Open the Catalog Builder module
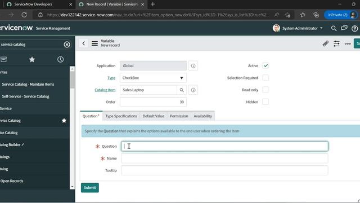The width and height of the screenshot is (360, 203). pyautogui.click(x=12, y=145)
